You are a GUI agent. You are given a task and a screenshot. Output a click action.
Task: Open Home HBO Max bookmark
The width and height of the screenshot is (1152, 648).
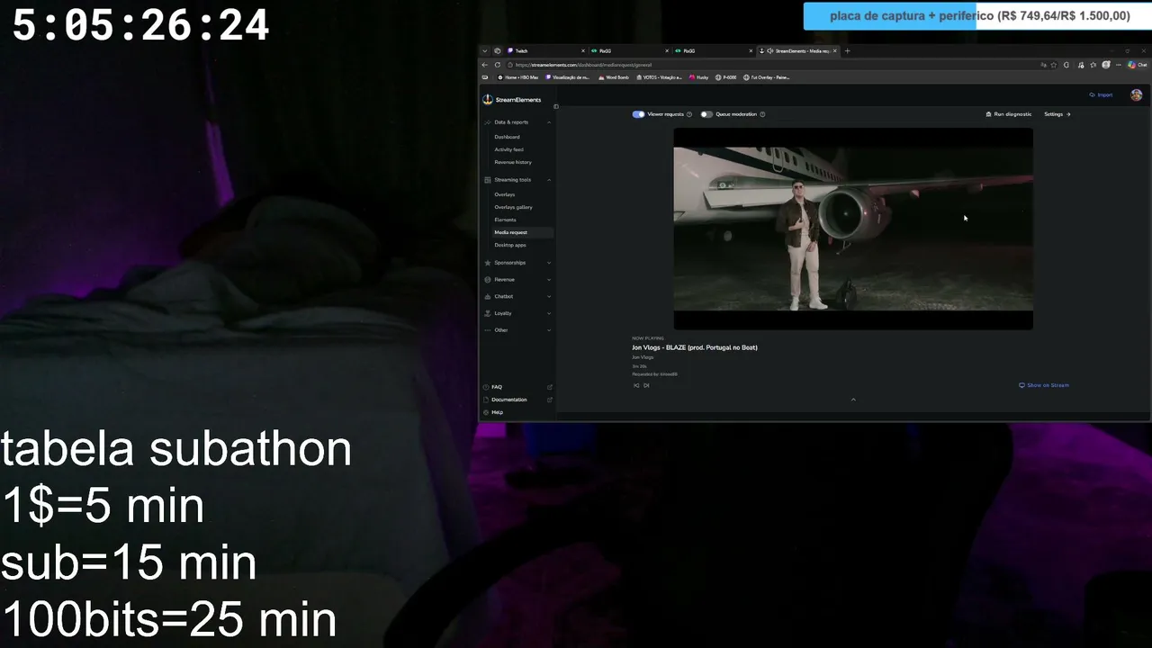517,77
